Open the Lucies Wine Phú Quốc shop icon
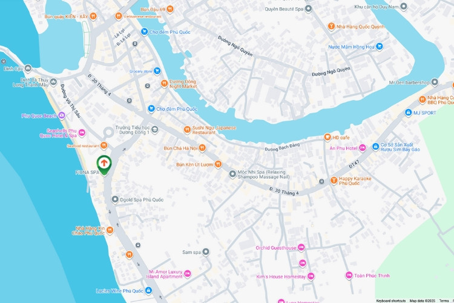This screenshot has height=303, width=454. click(148, 290)
